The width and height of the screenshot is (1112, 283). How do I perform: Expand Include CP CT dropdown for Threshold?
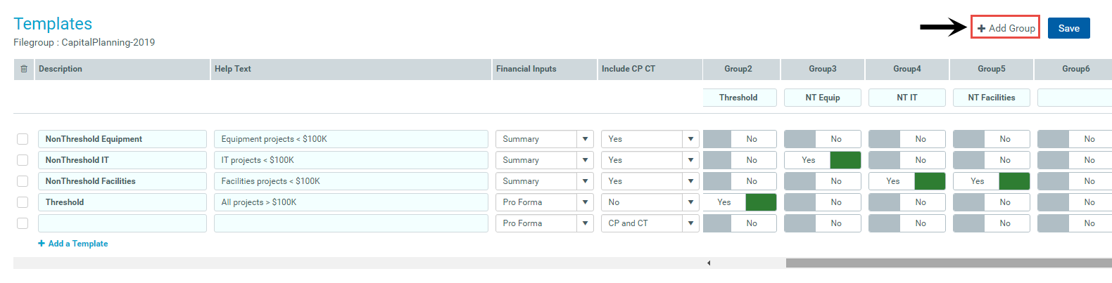click(x=690, y=202)
